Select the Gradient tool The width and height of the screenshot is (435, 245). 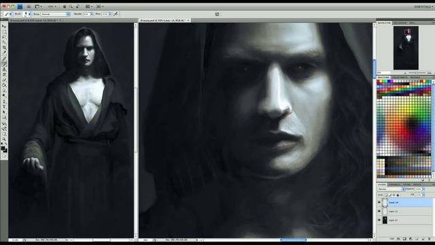pos(4,85)
